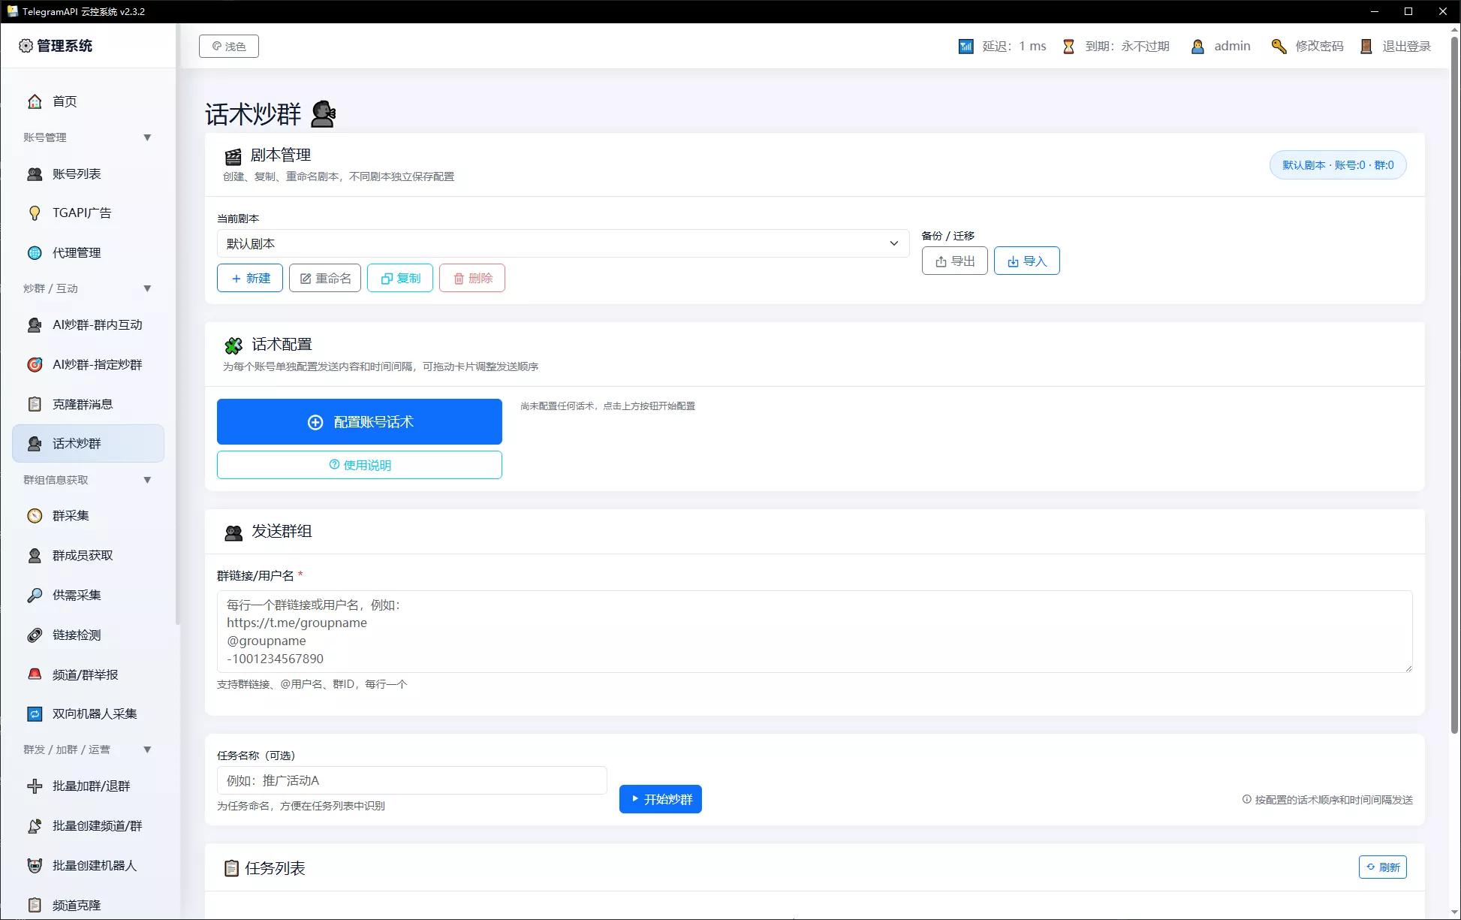The height and width of the screenshot is (920, 1461).
Task: Click the 话术炒群 title speaker icon
Action: pos(324,113)
